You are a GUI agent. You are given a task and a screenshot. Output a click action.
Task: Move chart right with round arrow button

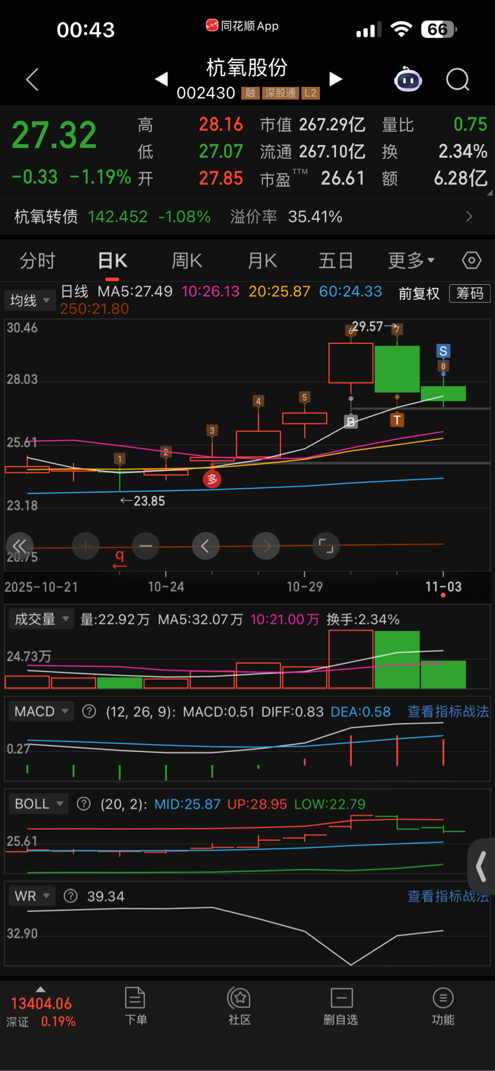pyautogui.click(x=266, y=546)
